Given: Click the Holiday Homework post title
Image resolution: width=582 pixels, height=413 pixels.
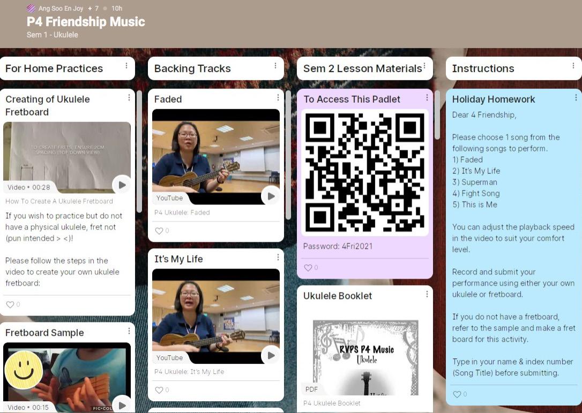Looking at the screenshot, I should pos(493,100).
